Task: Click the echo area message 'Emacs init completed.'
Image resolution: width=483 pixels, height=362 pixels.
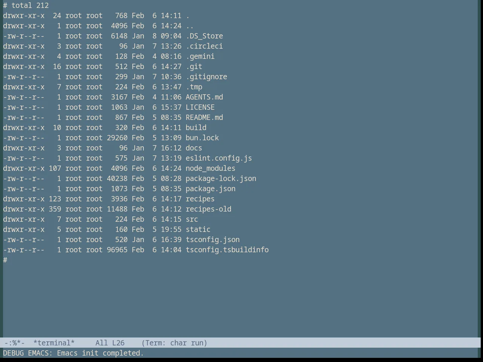Action: pyautogui.click(x=100, y=353)
